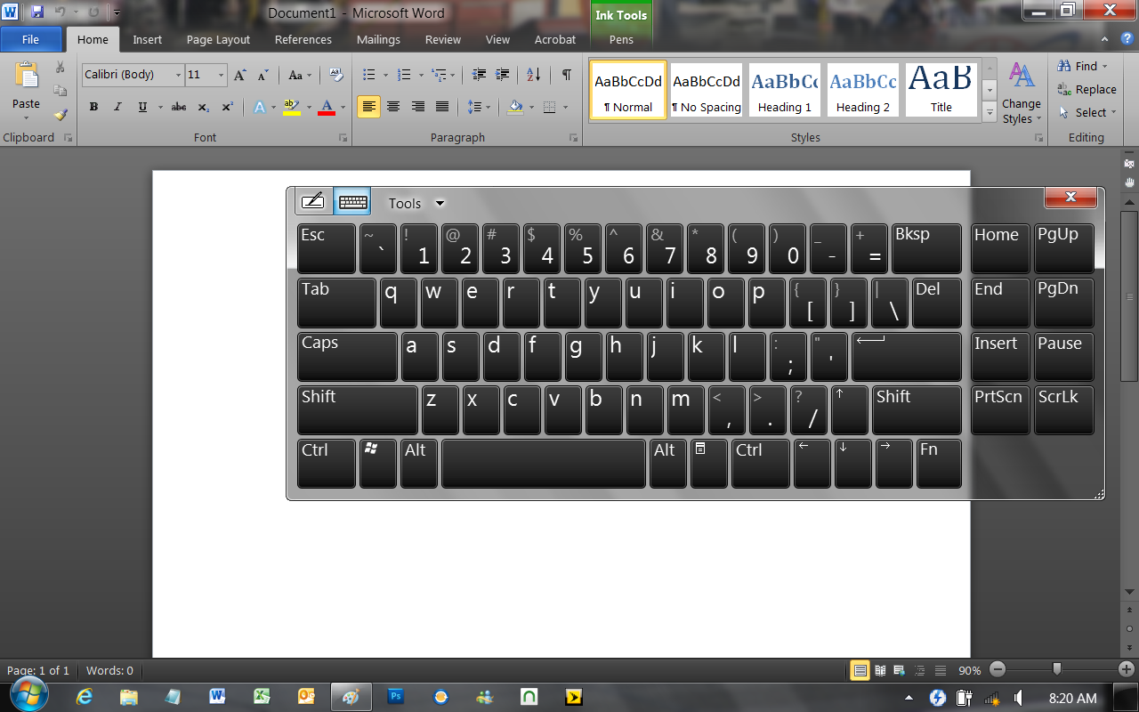Image resolution: width=1139 pixels, height=712 pixels.
Task: Click the Cut scissors icon
Action: [x=60, y=68]
